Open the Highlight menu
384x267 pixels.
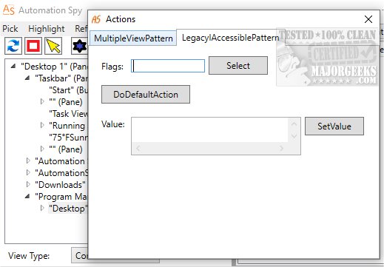pyautogui.click(x=47, y=29)
